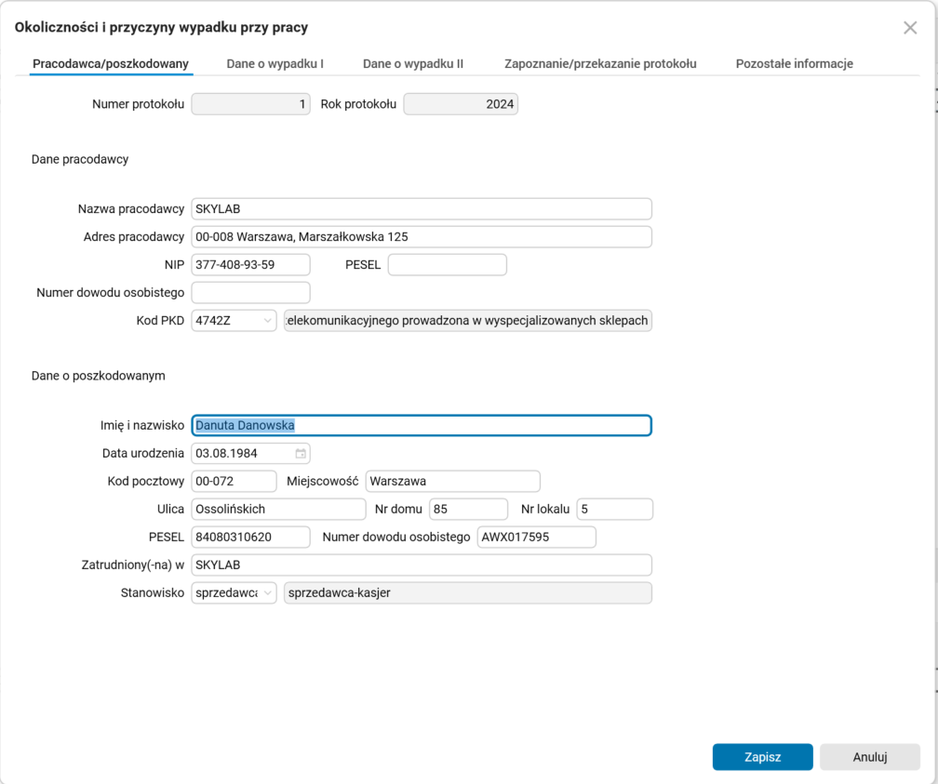
Task: Click the Nr lokalu field
Action: [614, 509]
